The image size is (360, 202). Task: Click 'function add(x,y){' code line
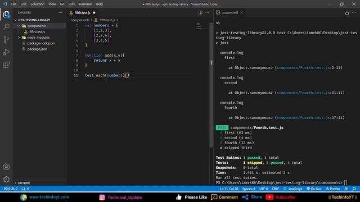[x=105, y=56]
